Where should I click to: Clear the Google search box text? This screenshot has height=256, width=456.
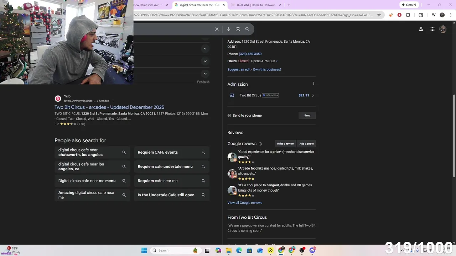point(217,29)
